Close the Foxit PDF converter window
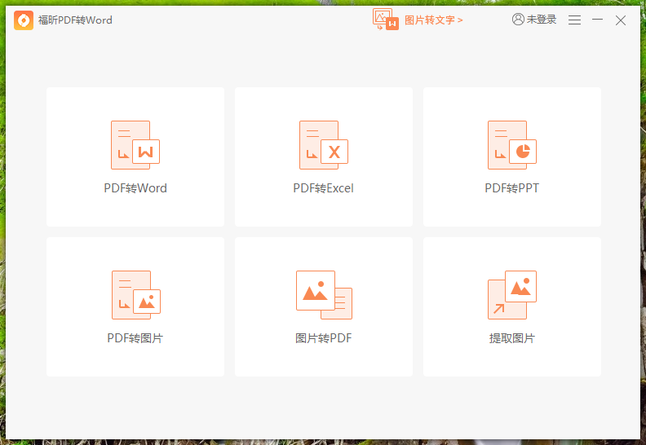Image resolution: width=646 pixels, height=445 pixels. point(621,20)
